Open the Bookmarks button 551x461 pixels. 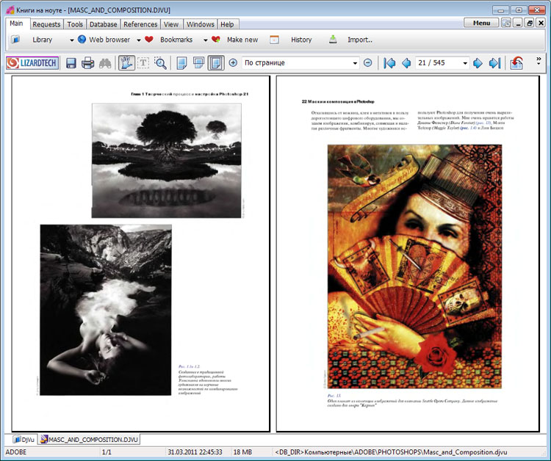pos(176,40)
